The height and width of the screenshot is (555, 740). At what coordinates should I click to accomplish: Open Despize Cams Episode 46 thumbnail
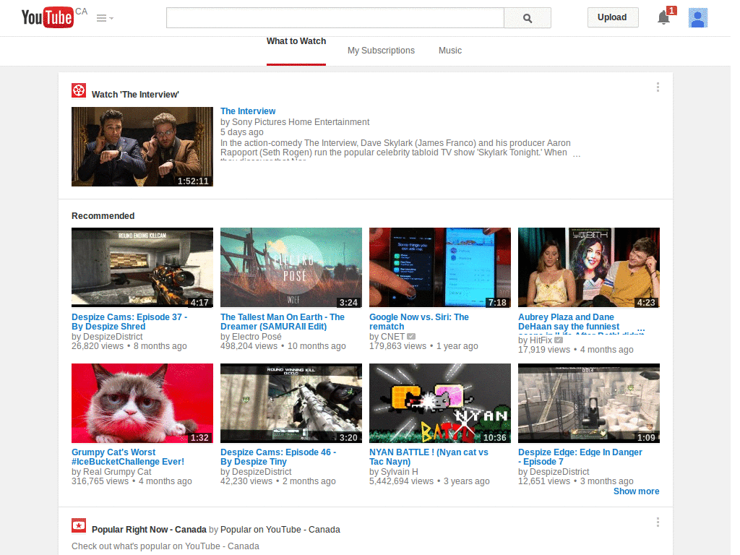click(291, 403)
